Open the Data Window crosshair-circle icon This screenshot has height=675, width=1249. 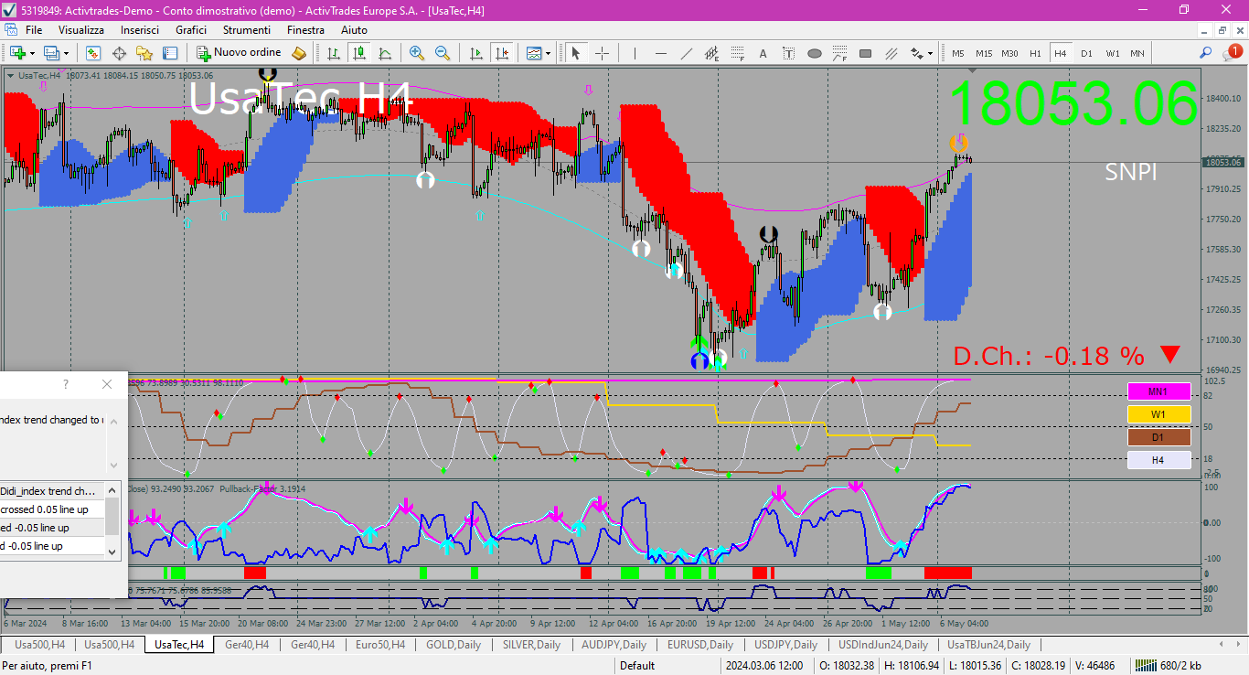point(119,53)
